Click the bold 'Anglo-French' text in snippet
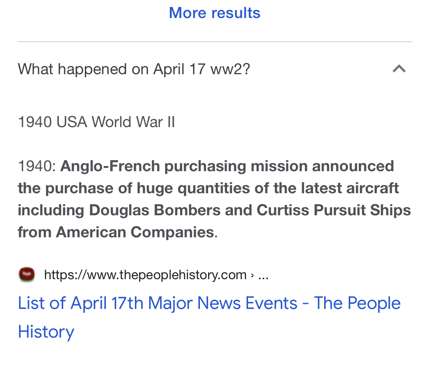Screen dimensions: 430x378 (110, 166)
